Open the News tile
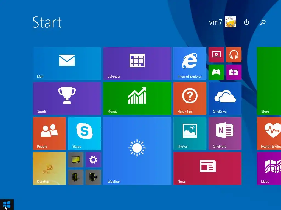Image resolution: width=281 pixels, height=210 pixels. [207, 168]
